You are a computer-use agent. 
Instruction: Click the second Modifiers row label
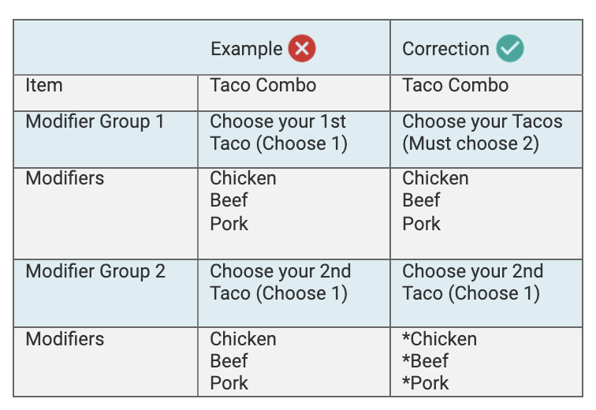tap(65, 339)
